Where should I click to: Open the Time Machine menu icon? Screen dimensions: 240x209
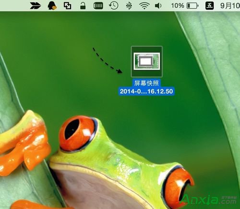pos(113,6)
